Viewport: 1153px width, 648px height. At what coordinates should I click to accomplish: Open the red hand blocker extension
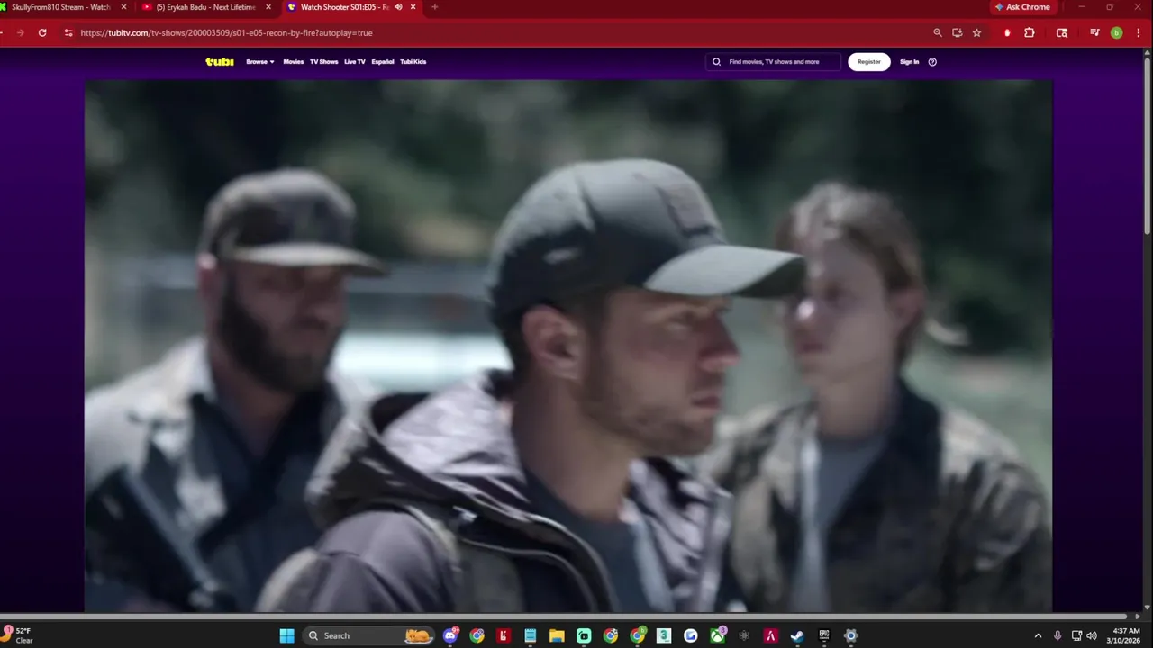click(1007, 32)
